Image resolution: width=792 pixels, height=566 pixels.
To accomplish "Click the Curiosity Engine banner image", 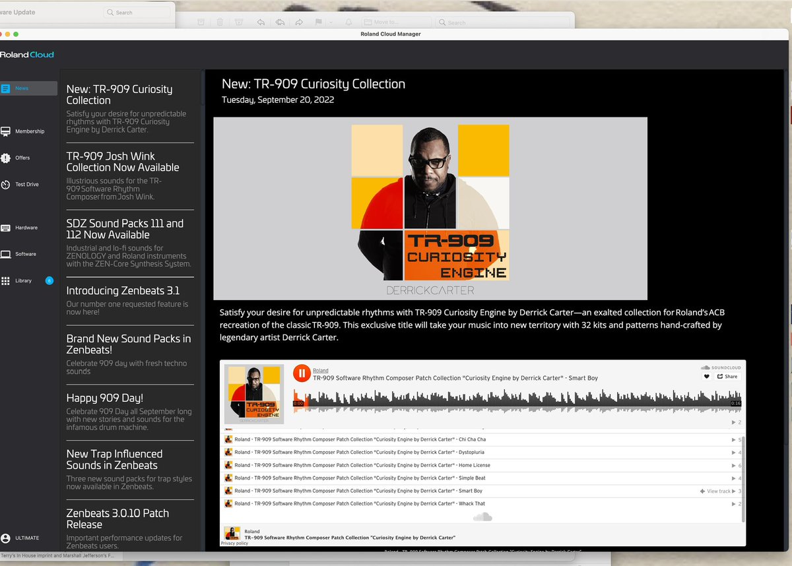I will [430, 208].
